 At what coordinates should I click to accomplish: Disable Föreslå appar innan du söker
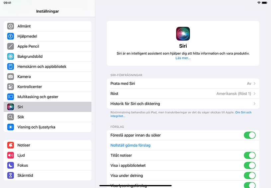250,135
